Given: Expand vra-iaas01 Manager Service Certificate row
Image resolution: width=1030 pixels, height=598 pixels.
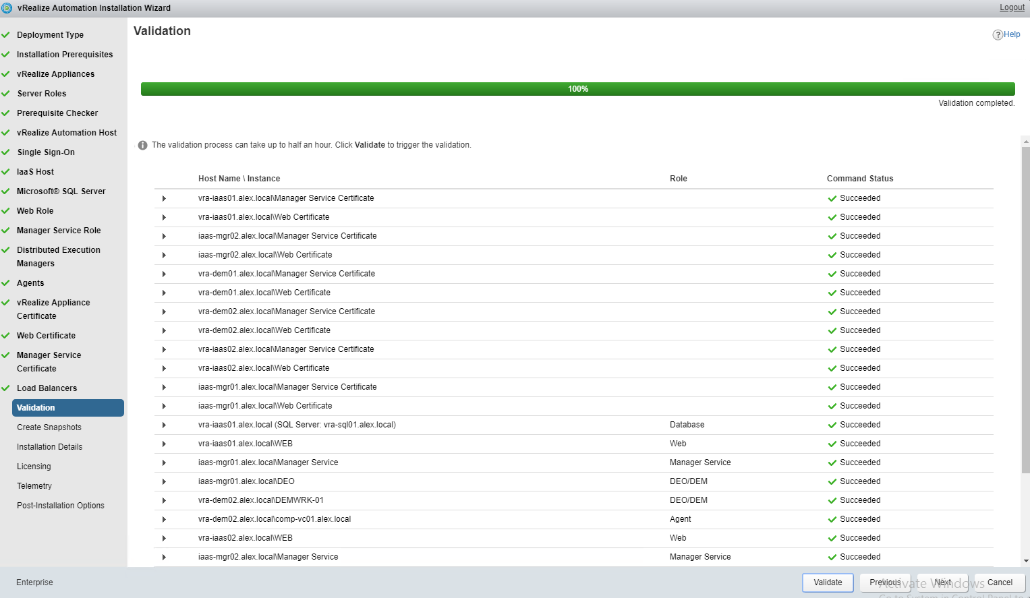Looking at the screenshot, I should (x=164, y=199).
